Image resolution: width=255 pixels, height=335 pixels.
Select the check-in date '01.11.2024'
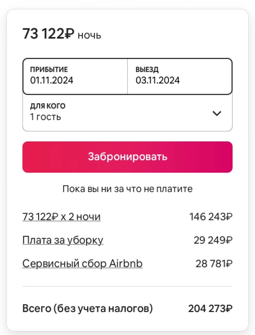(x=52, y=80)
